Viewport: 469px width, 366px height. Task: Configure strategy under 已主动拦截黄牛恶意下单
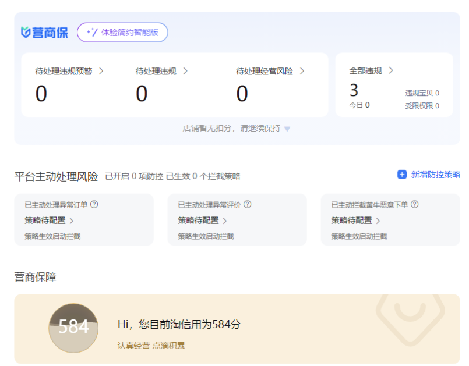355,221
